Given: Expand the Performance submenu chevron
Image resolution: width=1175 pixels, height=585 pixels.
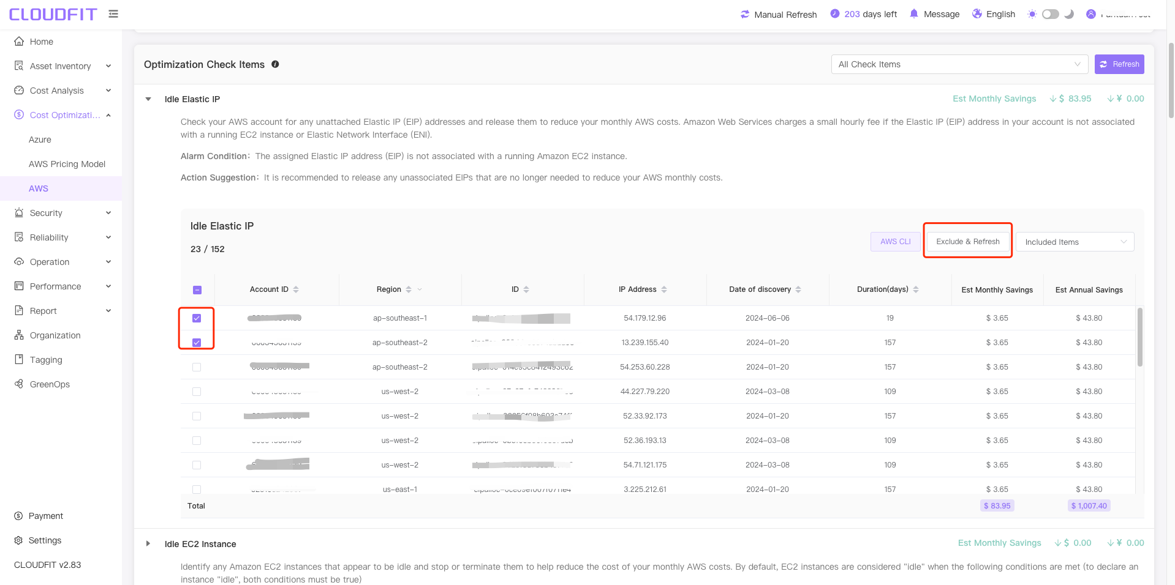Looking at the screenshot, I should (x=108, y=286).
